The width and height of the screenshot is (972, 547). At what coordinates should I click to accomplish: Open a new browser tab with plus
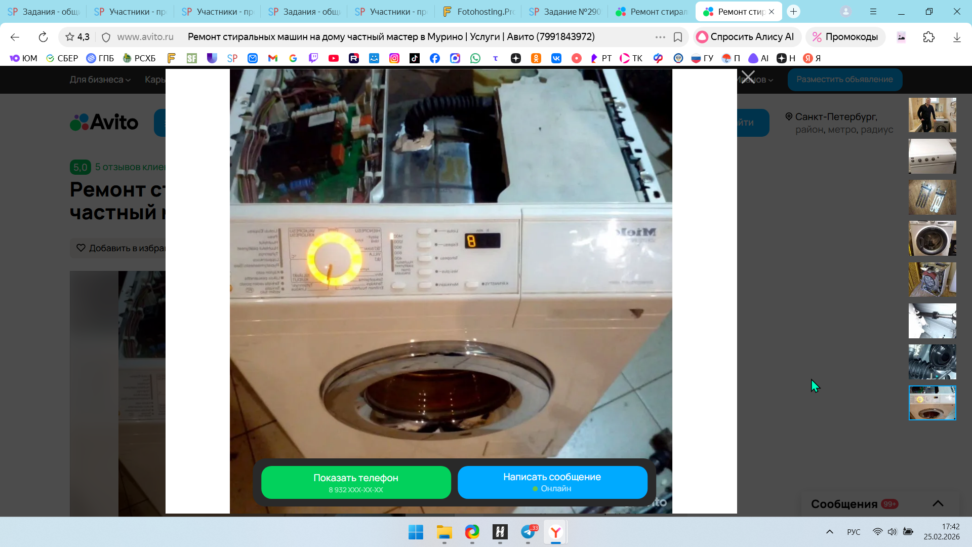pyautogui.click(x=793, y=11)
